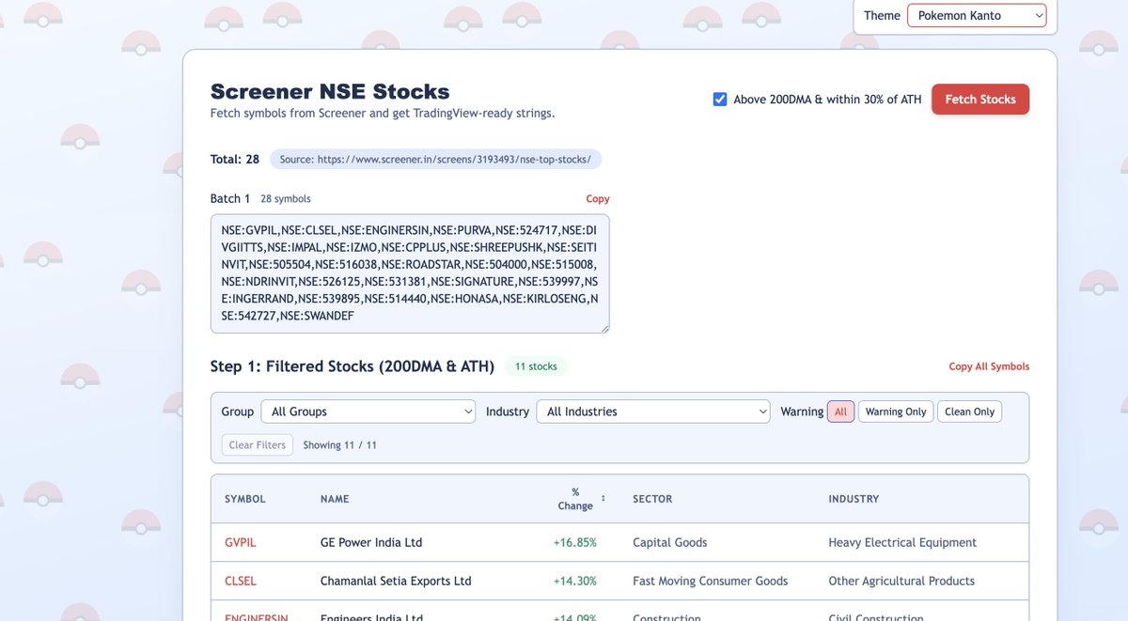
Task: Click the Capital Goods sector cell
Action: (x=670, y=543)
